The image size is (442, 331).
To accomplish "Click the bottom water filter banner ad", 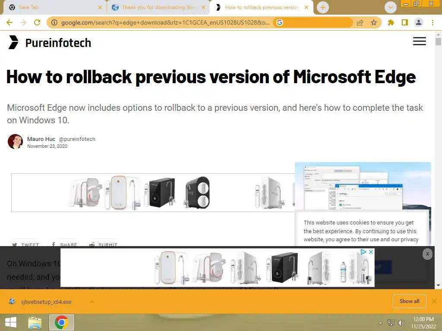I will pos(218,268).
